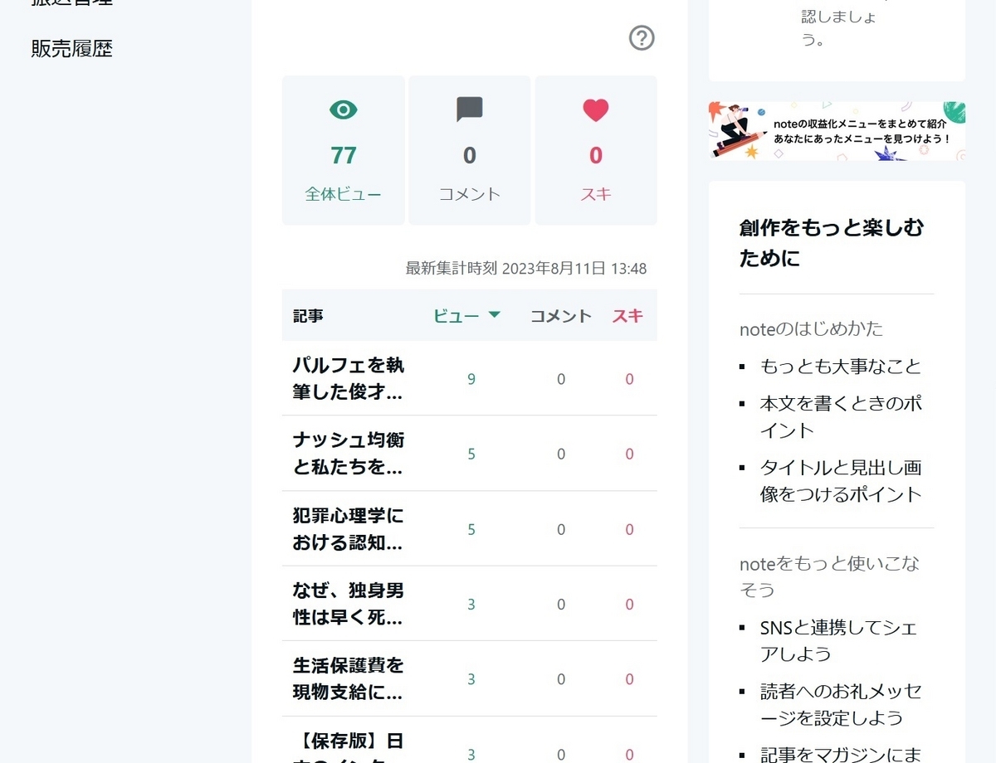Open the 【保存版】 article

(349, 746)
